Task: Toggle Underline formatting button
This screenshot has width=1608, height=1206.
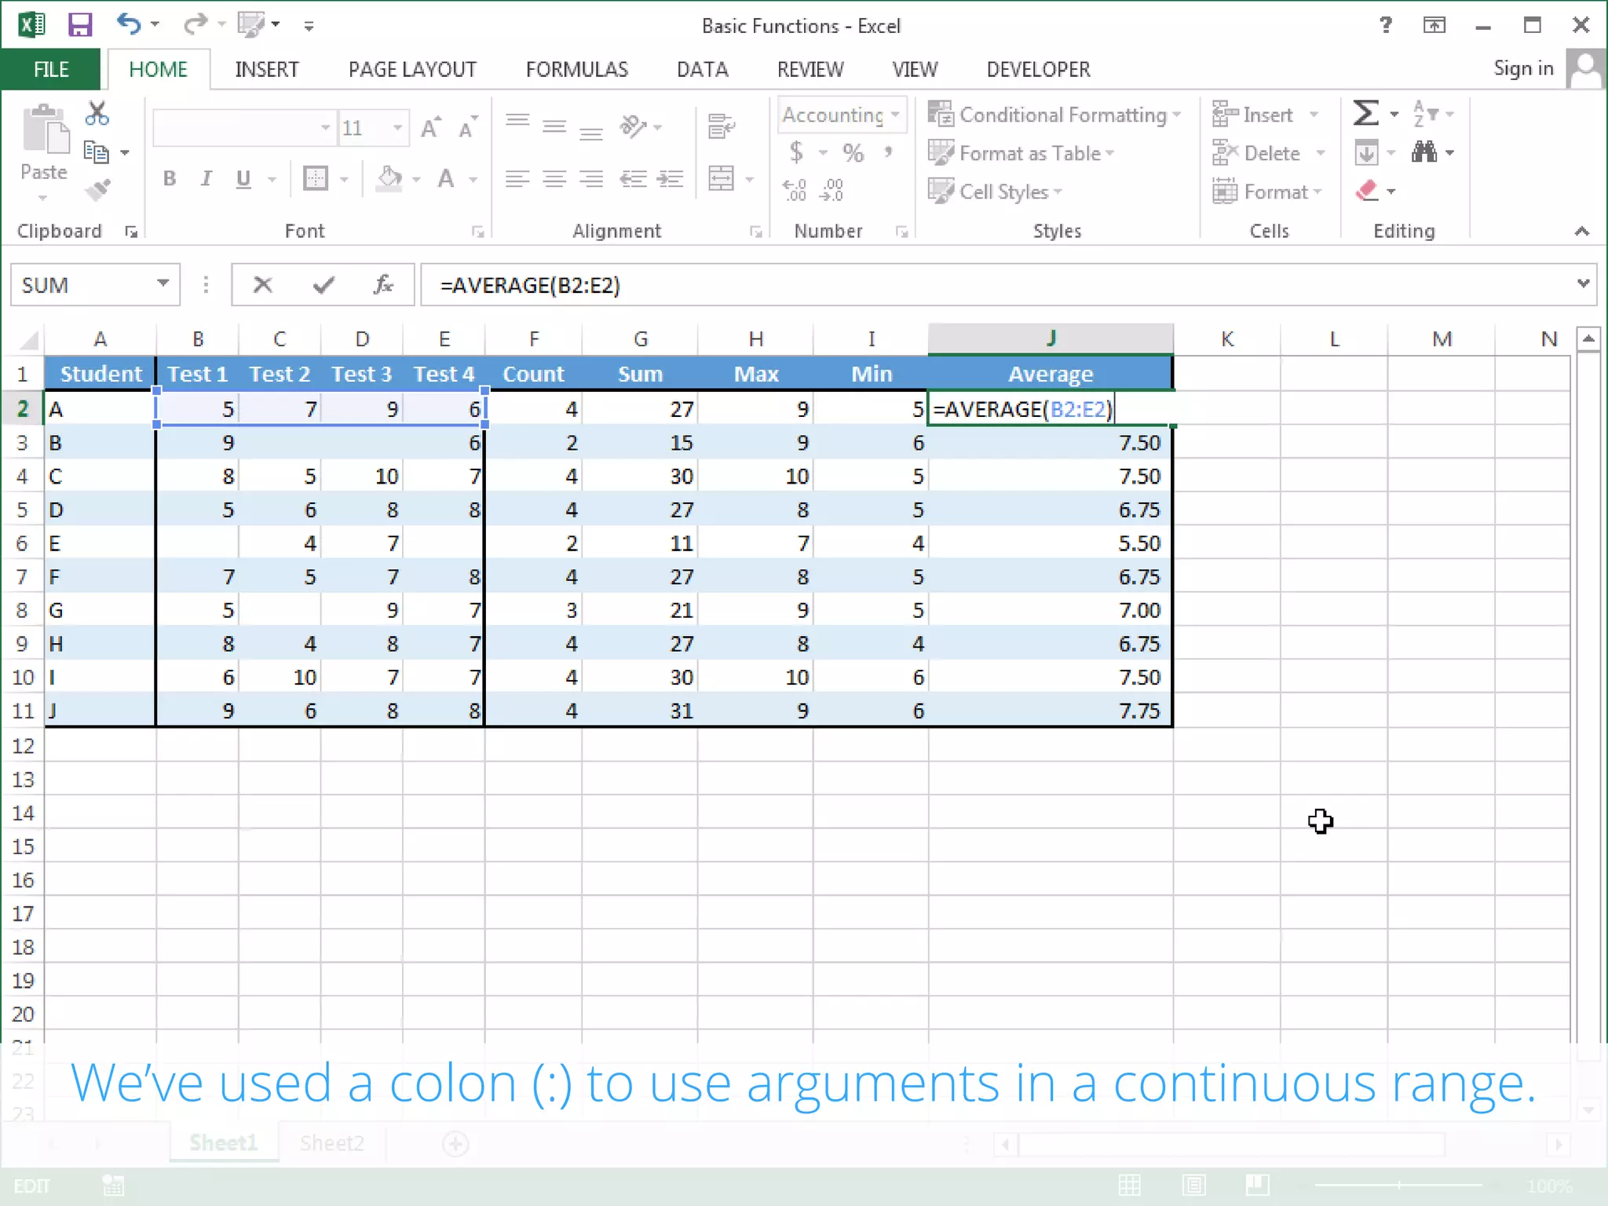Action: [x=243, y=179]
